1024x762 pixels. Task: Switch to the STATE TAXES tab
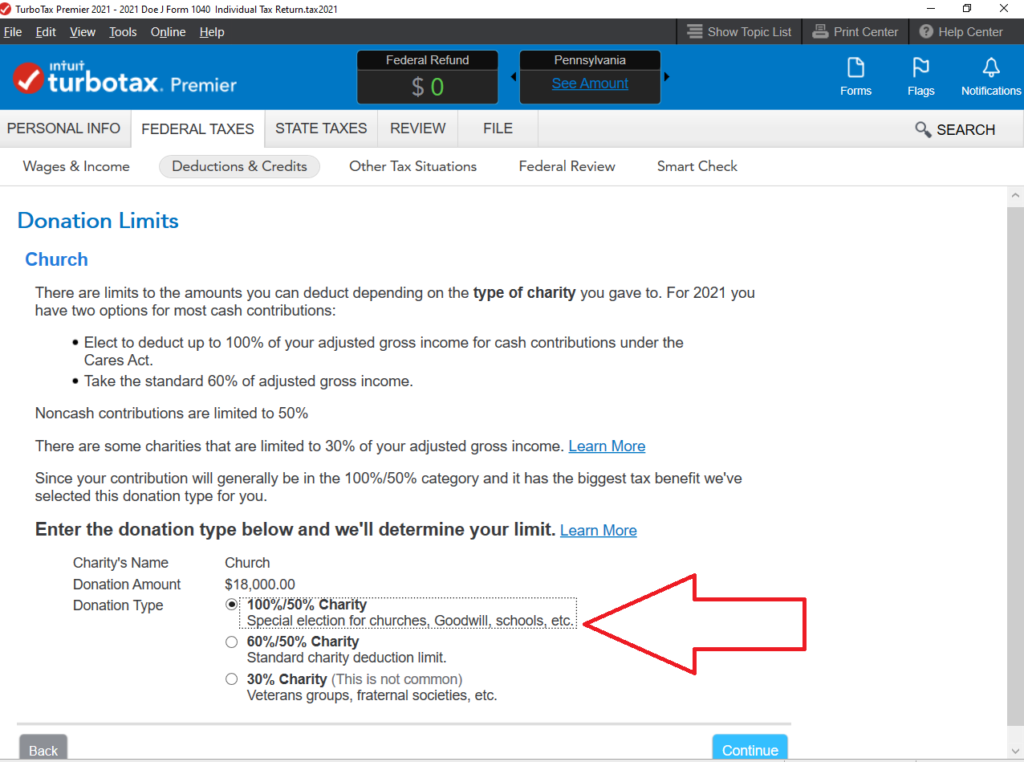(321, 128)
